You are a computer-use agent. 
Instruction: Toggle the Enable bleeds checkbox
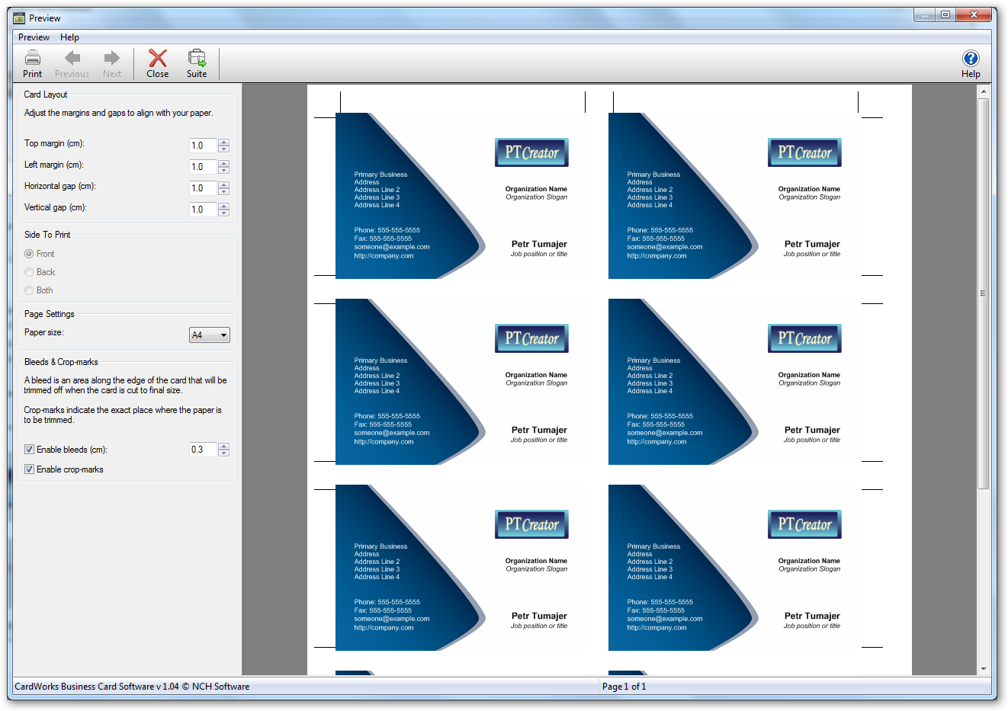coord(29,450)
